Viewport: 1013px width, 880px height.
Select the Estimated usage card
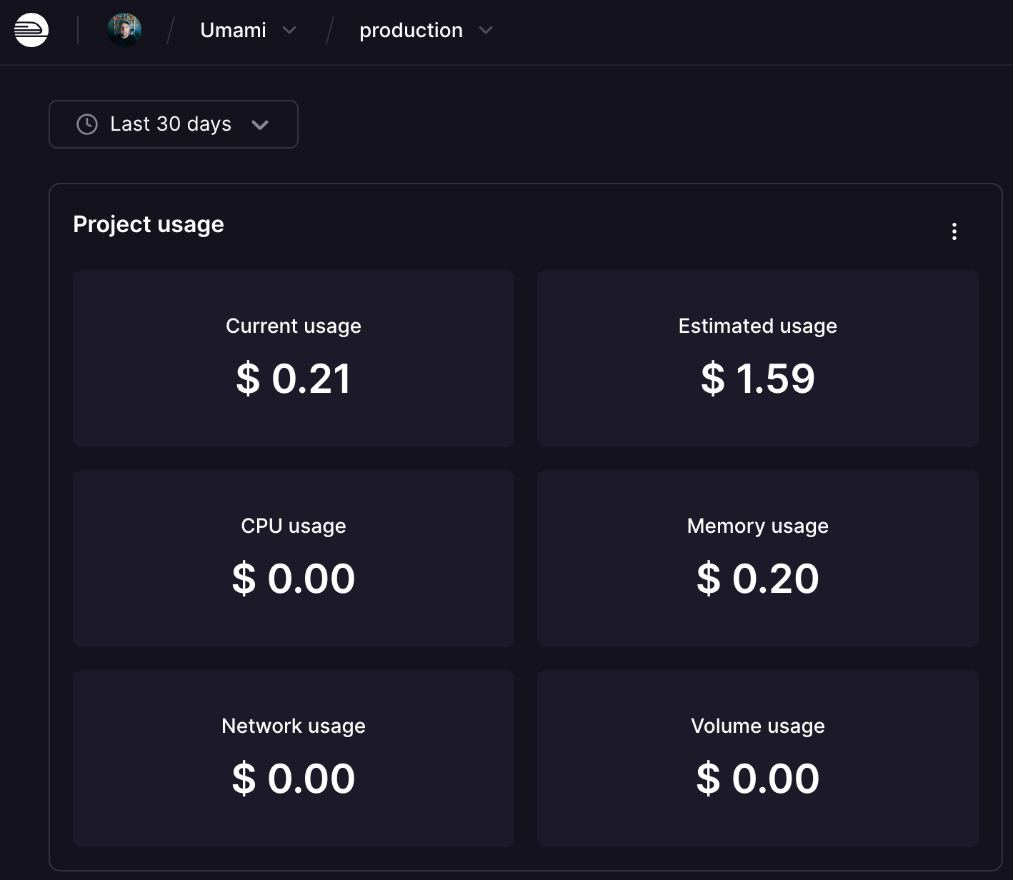(757, 358)
